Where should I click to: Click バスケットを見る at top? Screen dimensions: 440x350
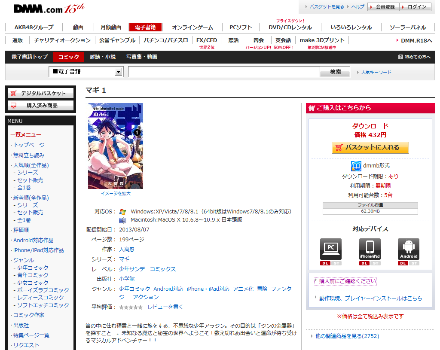coord(327,7)
